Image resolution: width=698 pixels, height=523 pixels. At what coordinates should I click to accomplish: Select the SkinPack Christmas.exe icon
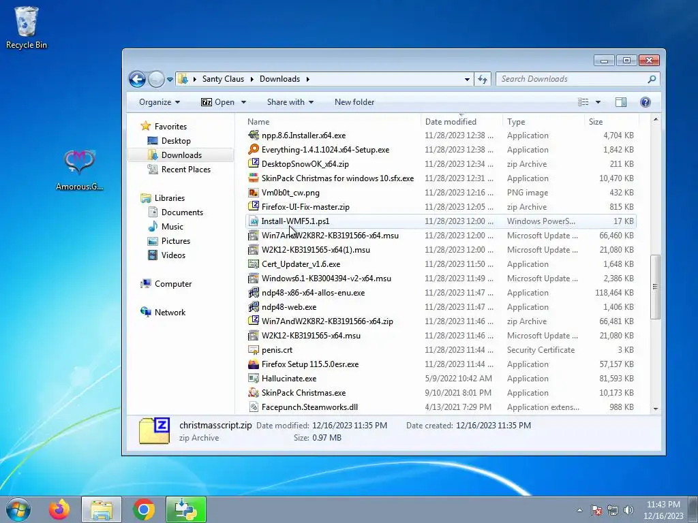(x=254, y=393)
